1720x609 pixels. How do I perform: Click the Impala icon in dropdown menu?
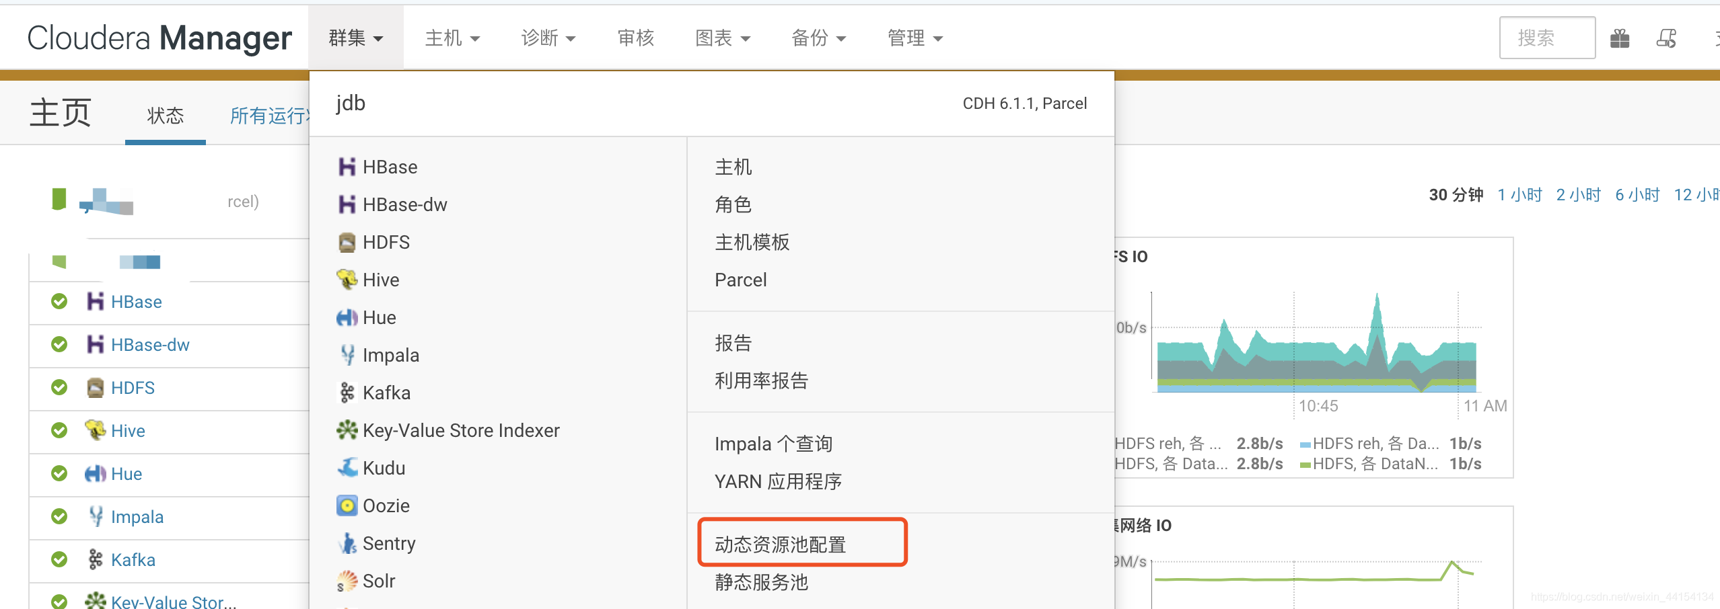[347, 355]
